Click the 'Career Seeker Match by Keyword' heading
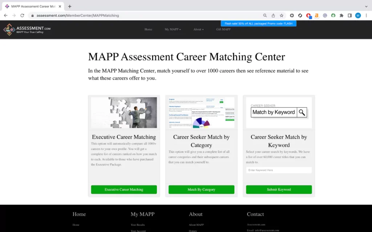Screen dimensions: 372x232 [x=279, y=141]
